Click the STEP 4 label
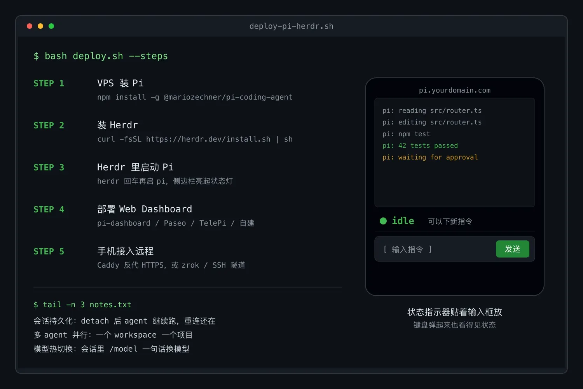583x389 pixels. (x=49, y=209)
